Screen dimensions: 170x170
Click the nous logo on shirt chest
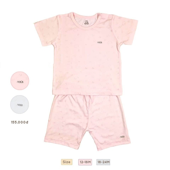tap(100, 42)
